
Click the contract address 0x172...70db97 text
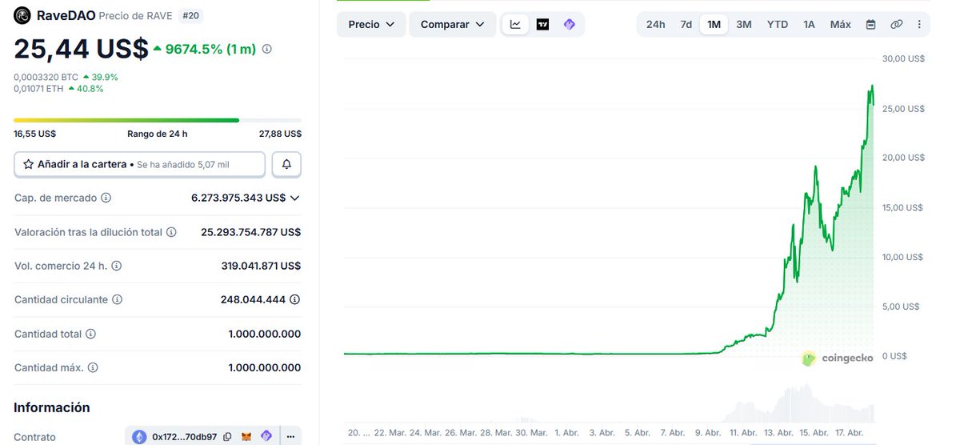coord(185,437)
